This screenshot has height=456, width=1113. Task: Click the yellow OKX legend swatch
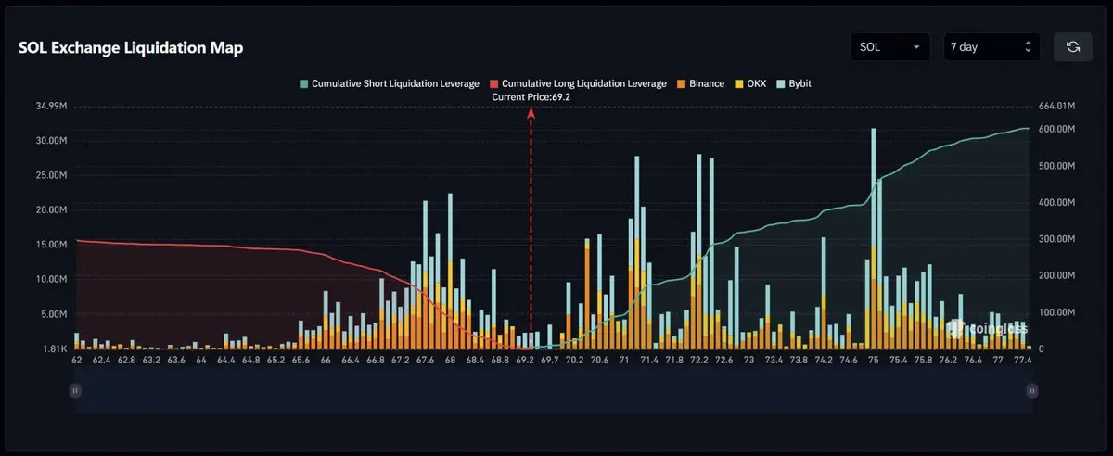[x=739, y=83]
